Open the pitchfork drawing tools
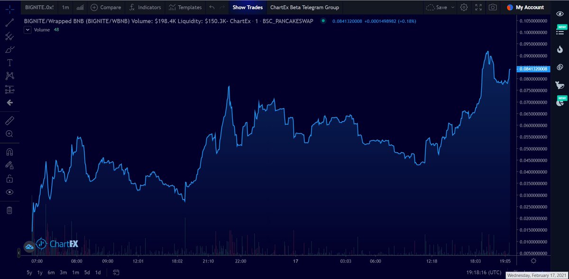Image resolution: width=569 pixels, height=279 pixels. (x=9, y=36)
